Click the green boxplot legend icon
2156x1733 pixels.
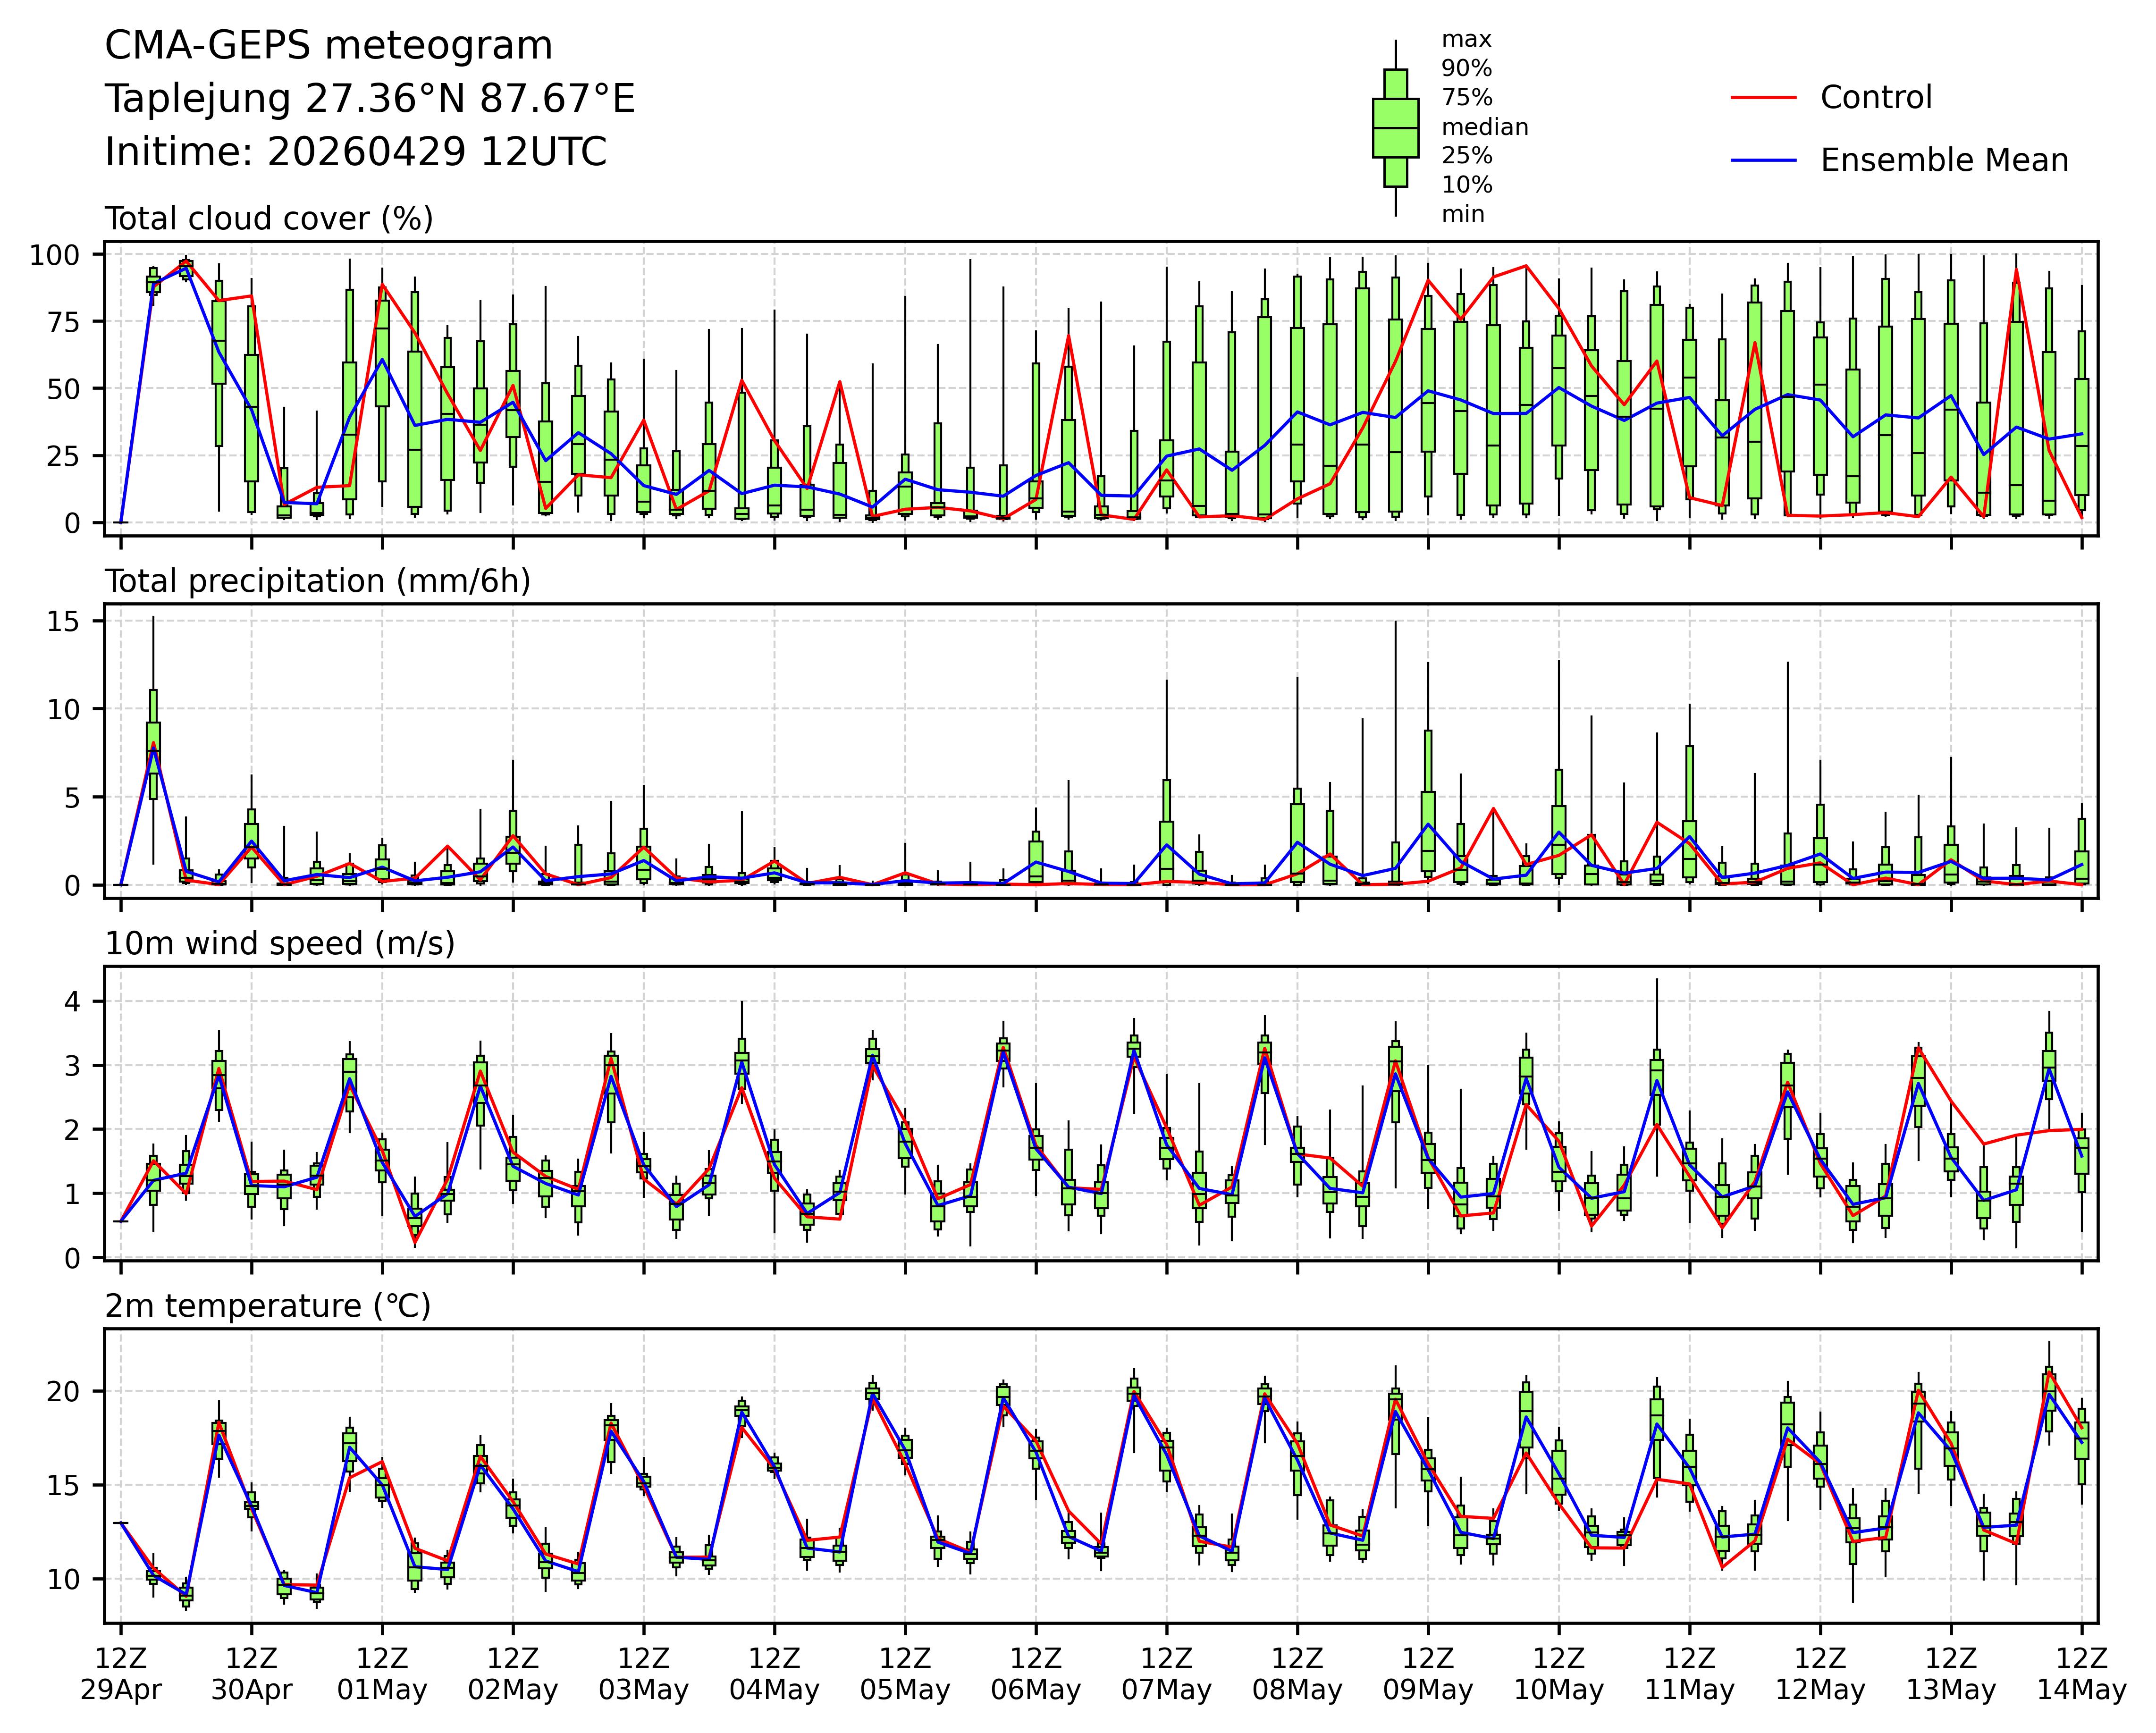click(x=1395, y=128)
